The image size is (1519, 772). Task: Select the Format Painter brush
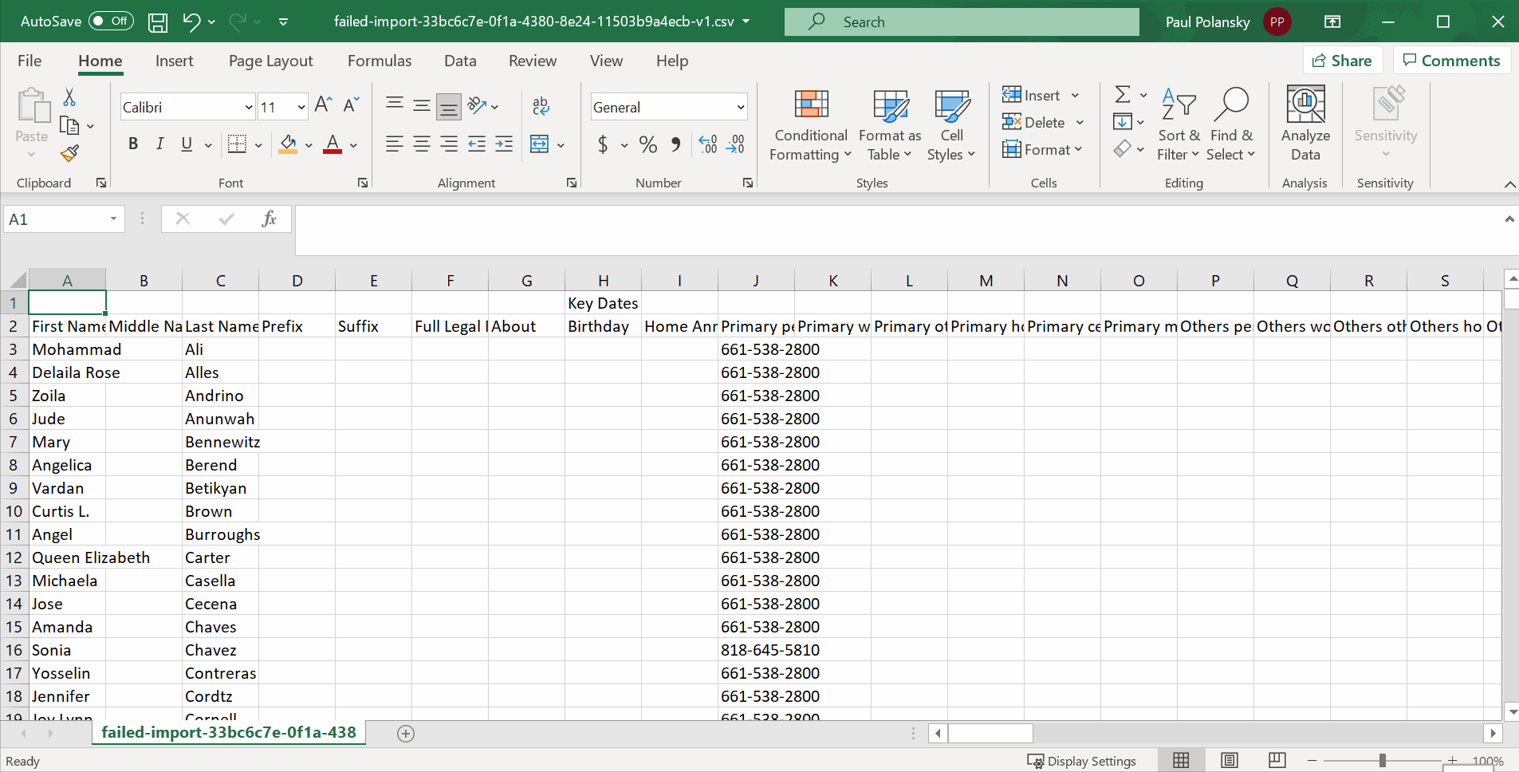tap(69, 152)
